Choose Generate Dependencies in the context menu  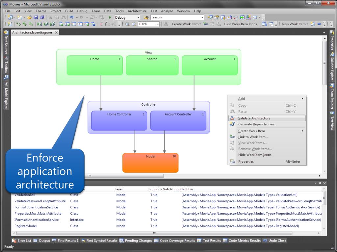coord(256,124)
